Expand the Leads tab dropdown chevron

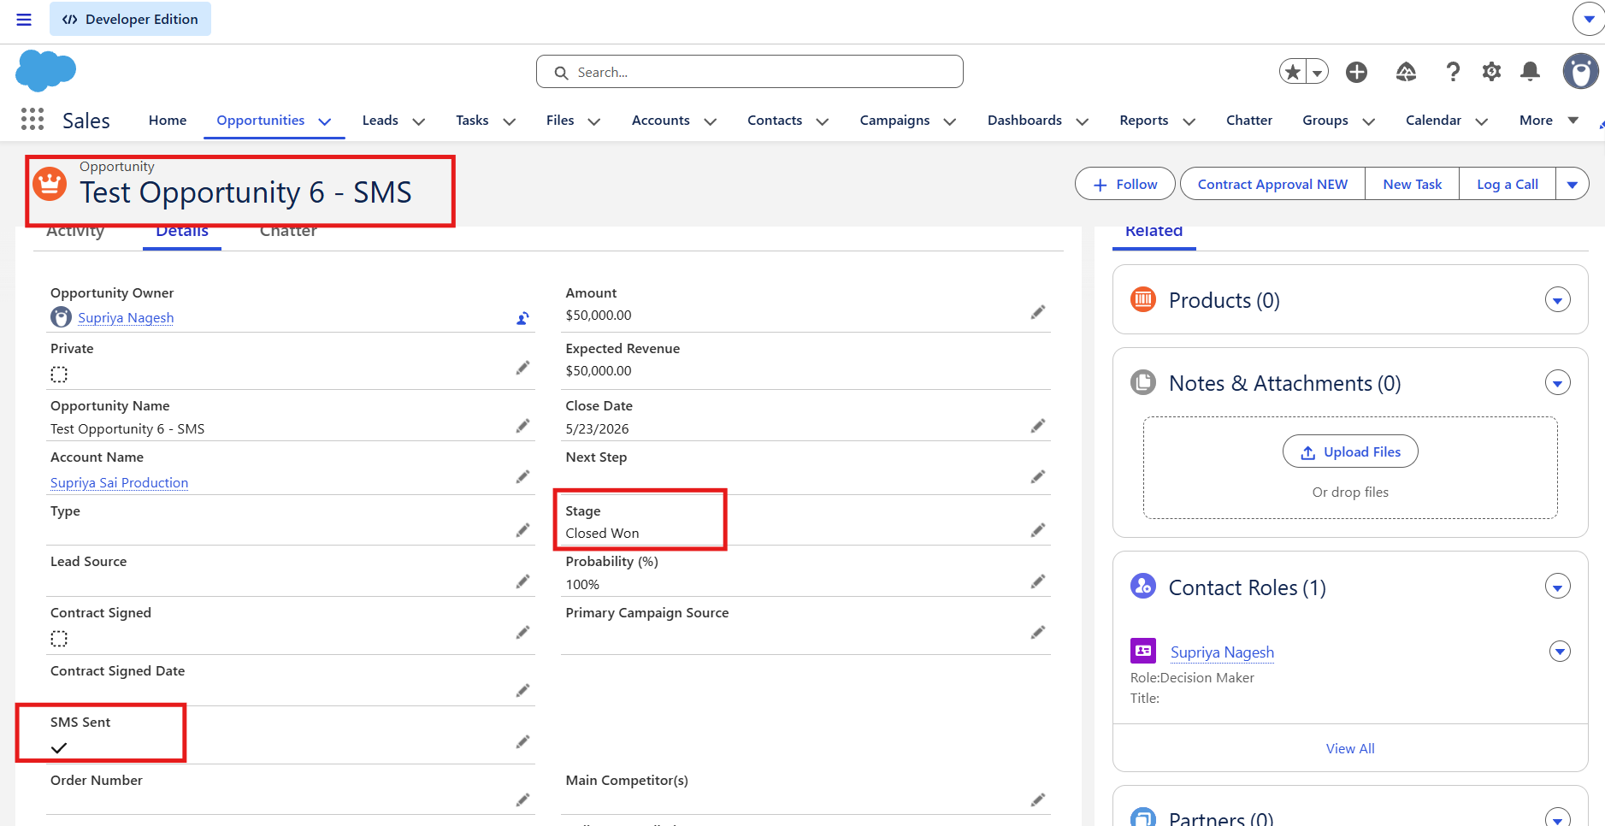click(419, 121)
